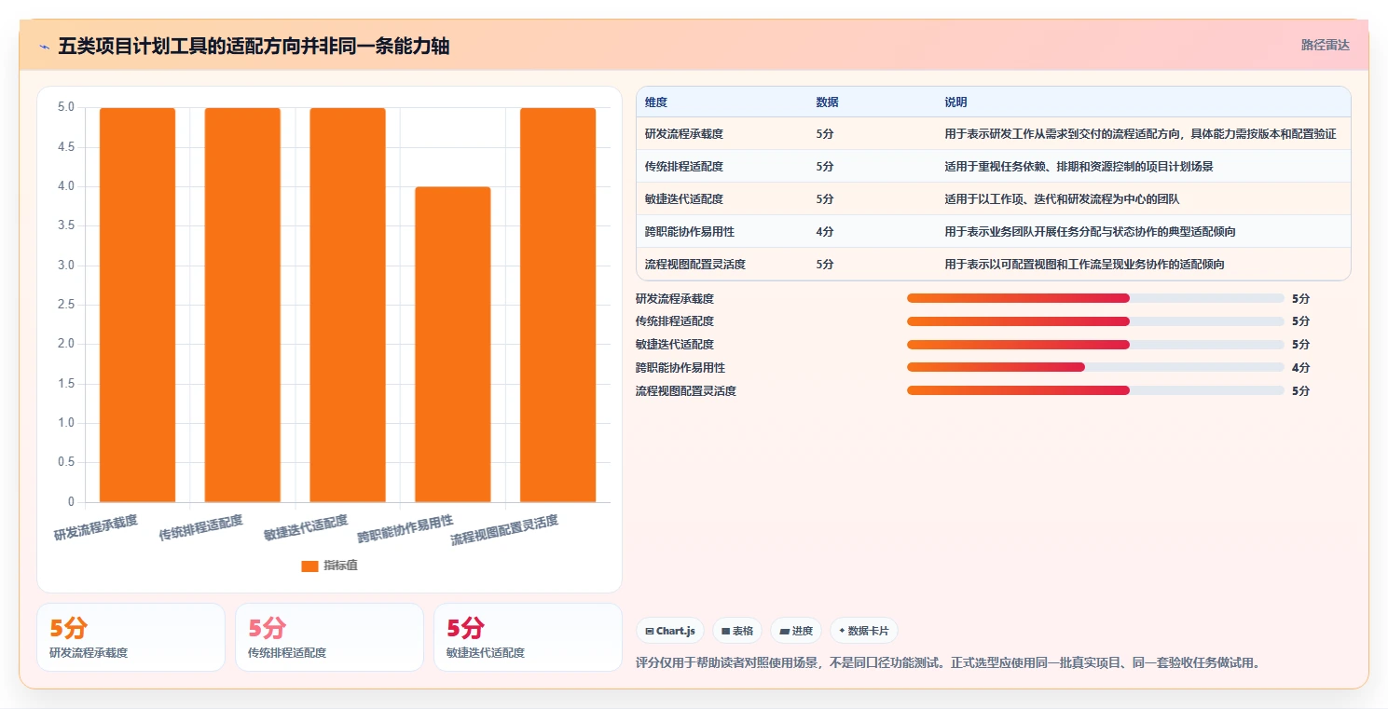The width and height of the screenshot is (1388, 709).
Task: Click the orange legend swatch for 指标值
Action: 309,566
